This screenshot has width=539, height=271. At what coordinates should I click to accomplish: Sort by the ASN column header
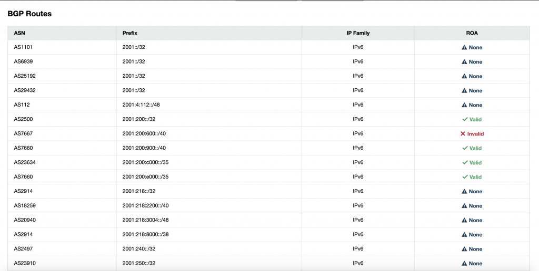click(x=19, y=33)
